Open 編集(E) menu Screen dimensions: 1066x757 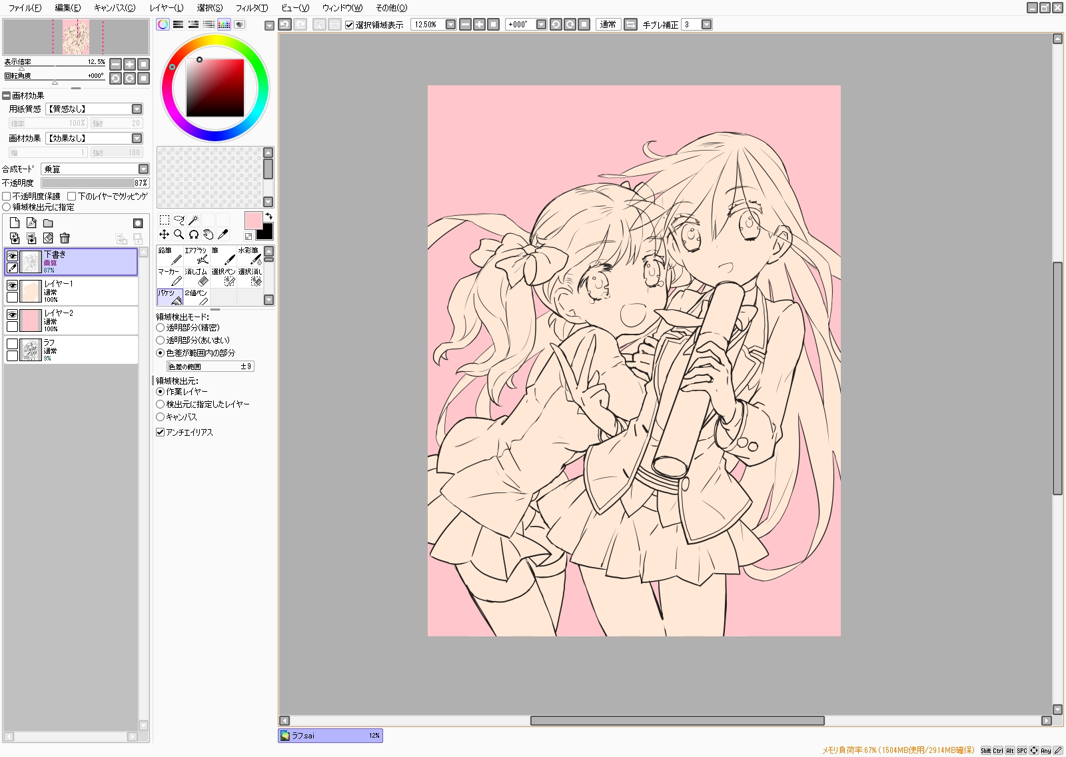tap(68, 7)
